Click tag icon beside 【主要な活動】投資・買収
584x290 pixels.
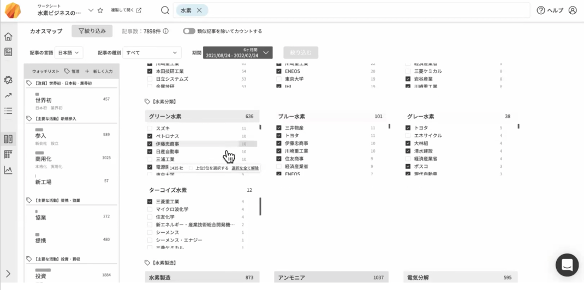coord(29,259)
